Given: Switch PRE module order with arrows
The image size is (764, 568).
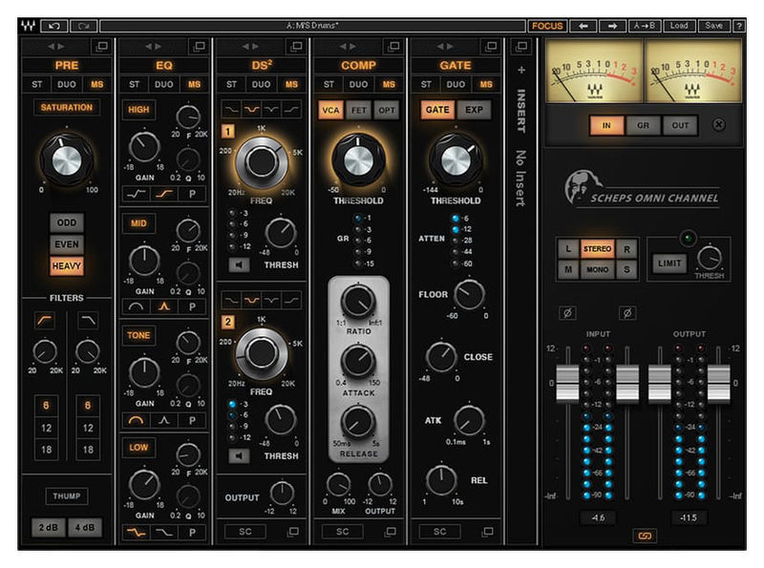Looking at the screenshot, I should pyautogui.click(x=55, y=46).
